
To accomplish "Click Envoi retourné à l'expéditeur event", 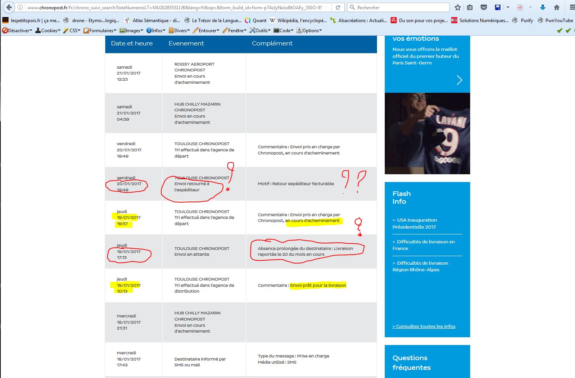I will coord(192,187).
